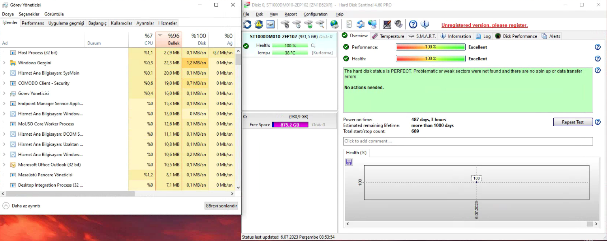607x241 pixels.
Task: Click the refresh disk status toolbar icon
Action: [x=247, y=24]
